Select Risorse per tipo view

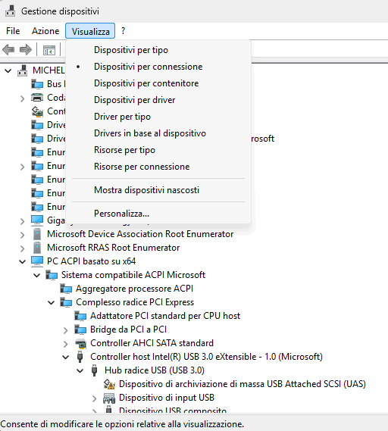tap(158, 150)
